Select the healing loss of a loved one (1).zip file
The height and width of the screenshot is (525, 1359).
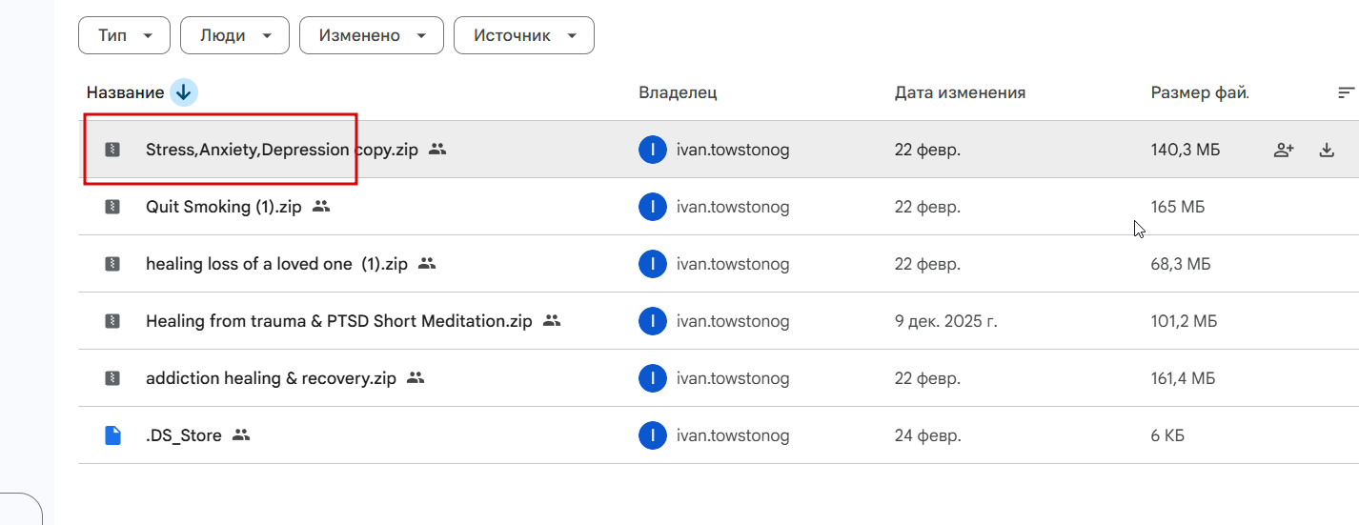276,264
